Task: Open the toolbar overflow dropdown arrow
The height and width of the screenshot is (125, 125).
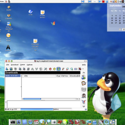Action: pos(83,69)
